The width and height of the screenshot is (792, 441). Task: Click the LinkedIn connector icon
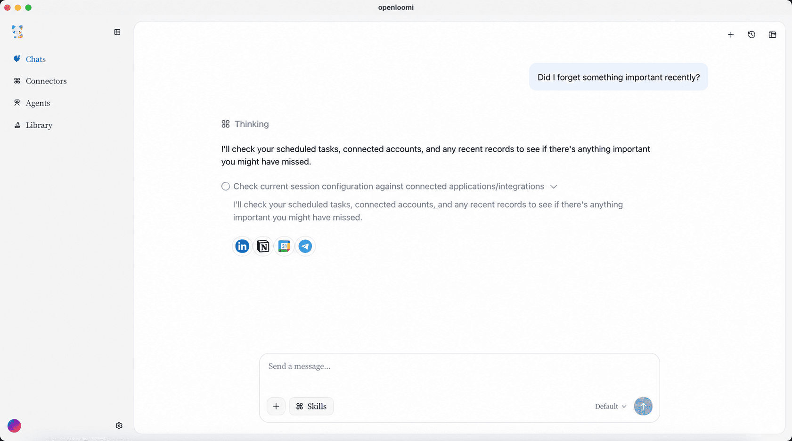tap(242, 246)
